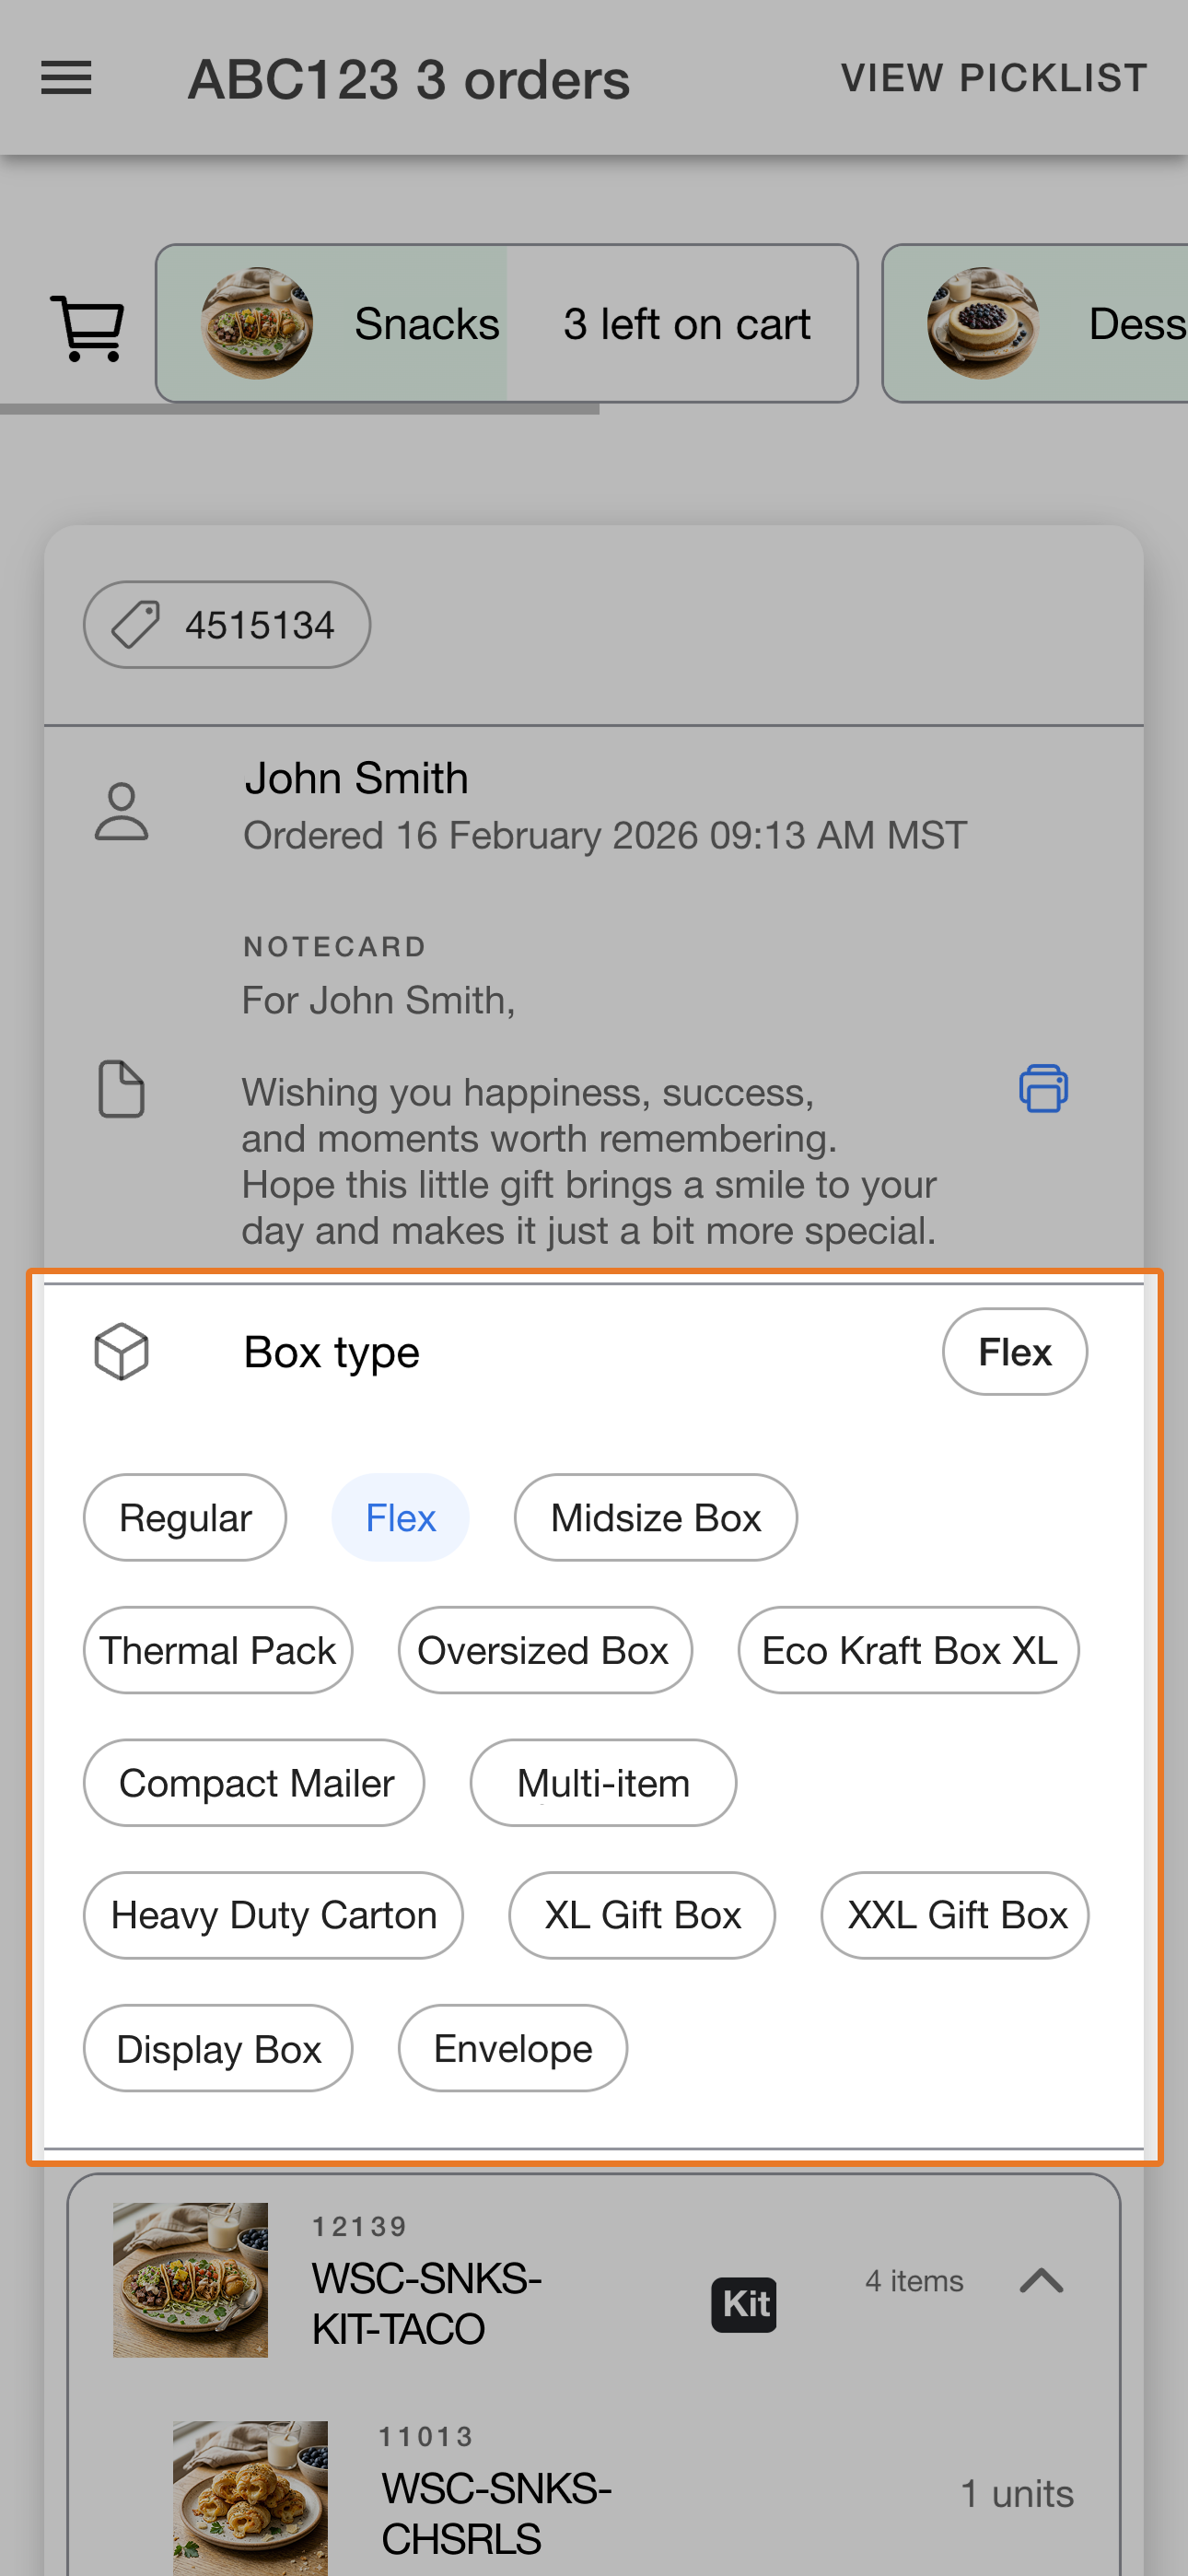The width and height of the screenshot is (1188, 2576).
Task: Choose the Regular box type
Action: (x=185, y=1518)
